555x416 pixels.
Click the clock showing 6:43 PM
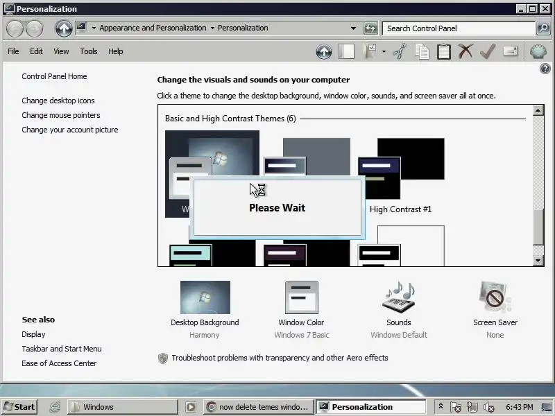point(519,407)
